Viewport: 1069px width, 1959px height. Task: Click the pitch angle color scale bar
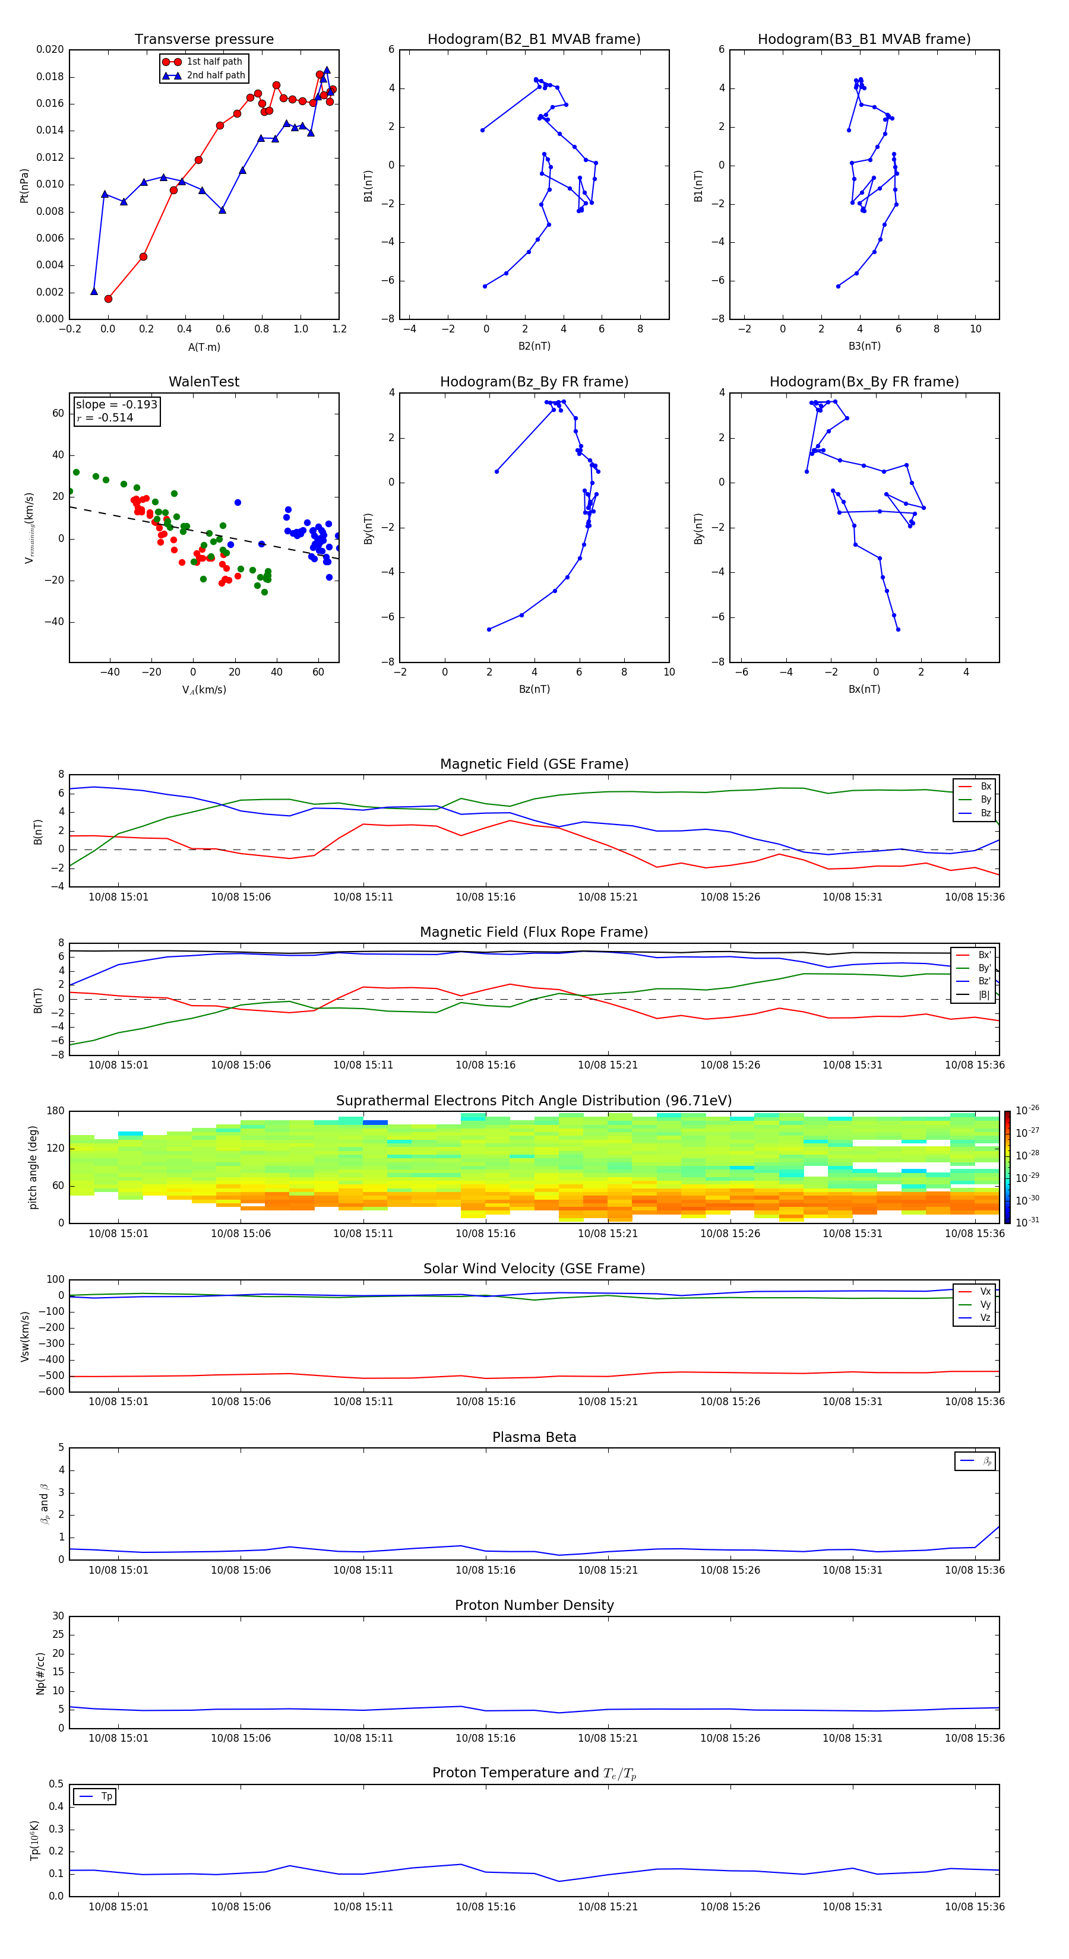click(1007, 1167)
